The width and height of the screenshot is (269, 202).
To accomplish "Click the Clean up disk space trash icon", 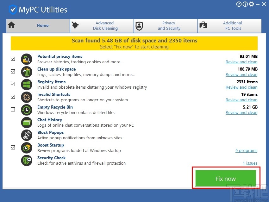I will (27, 72).
